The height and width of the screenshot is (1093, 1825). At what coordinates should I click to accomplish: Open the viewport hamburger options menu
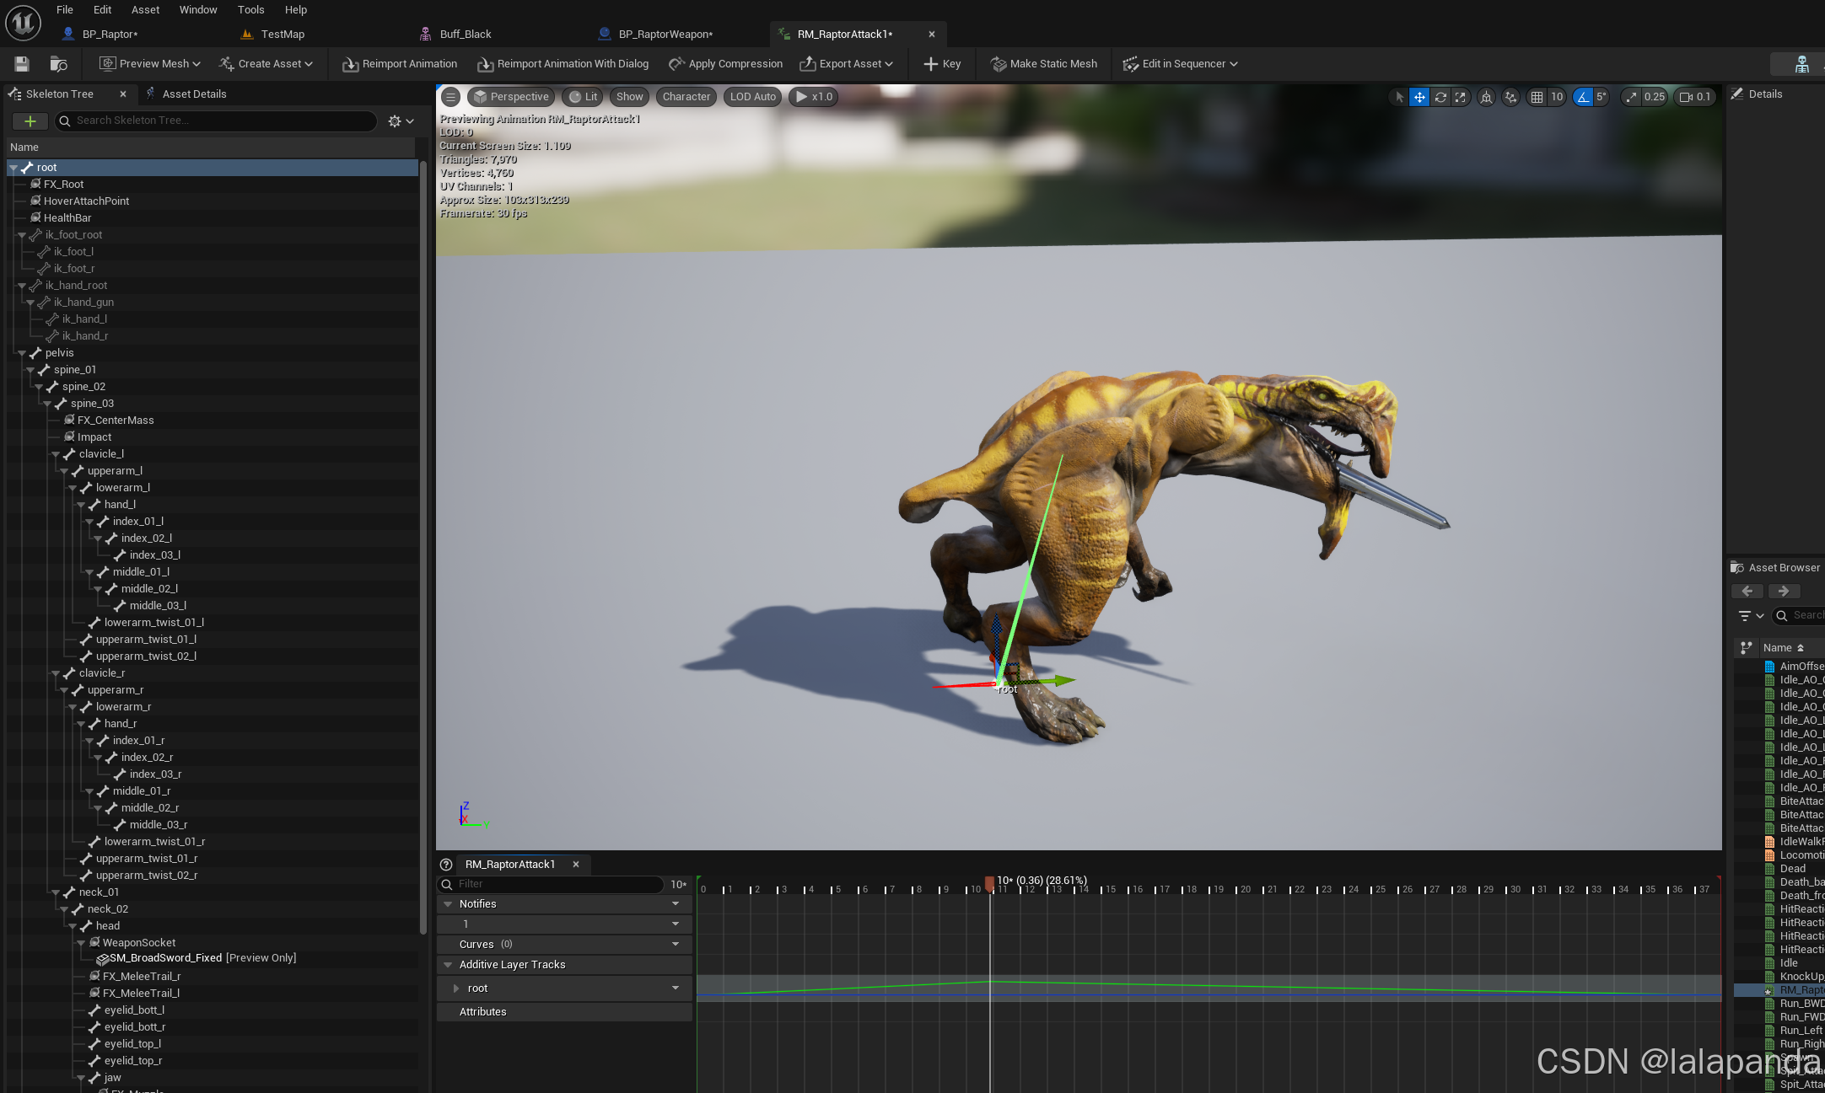(451, 97)
